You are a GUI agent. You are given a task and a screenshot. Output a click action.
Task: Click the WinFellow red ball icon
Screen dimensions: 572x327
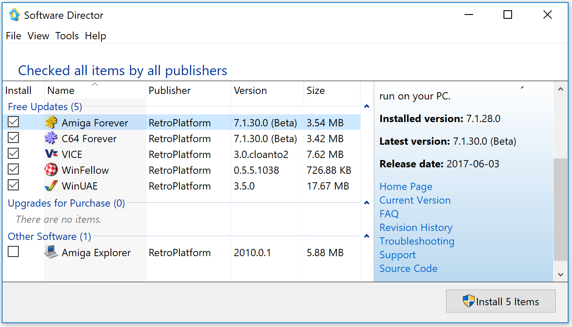[51, 170]
